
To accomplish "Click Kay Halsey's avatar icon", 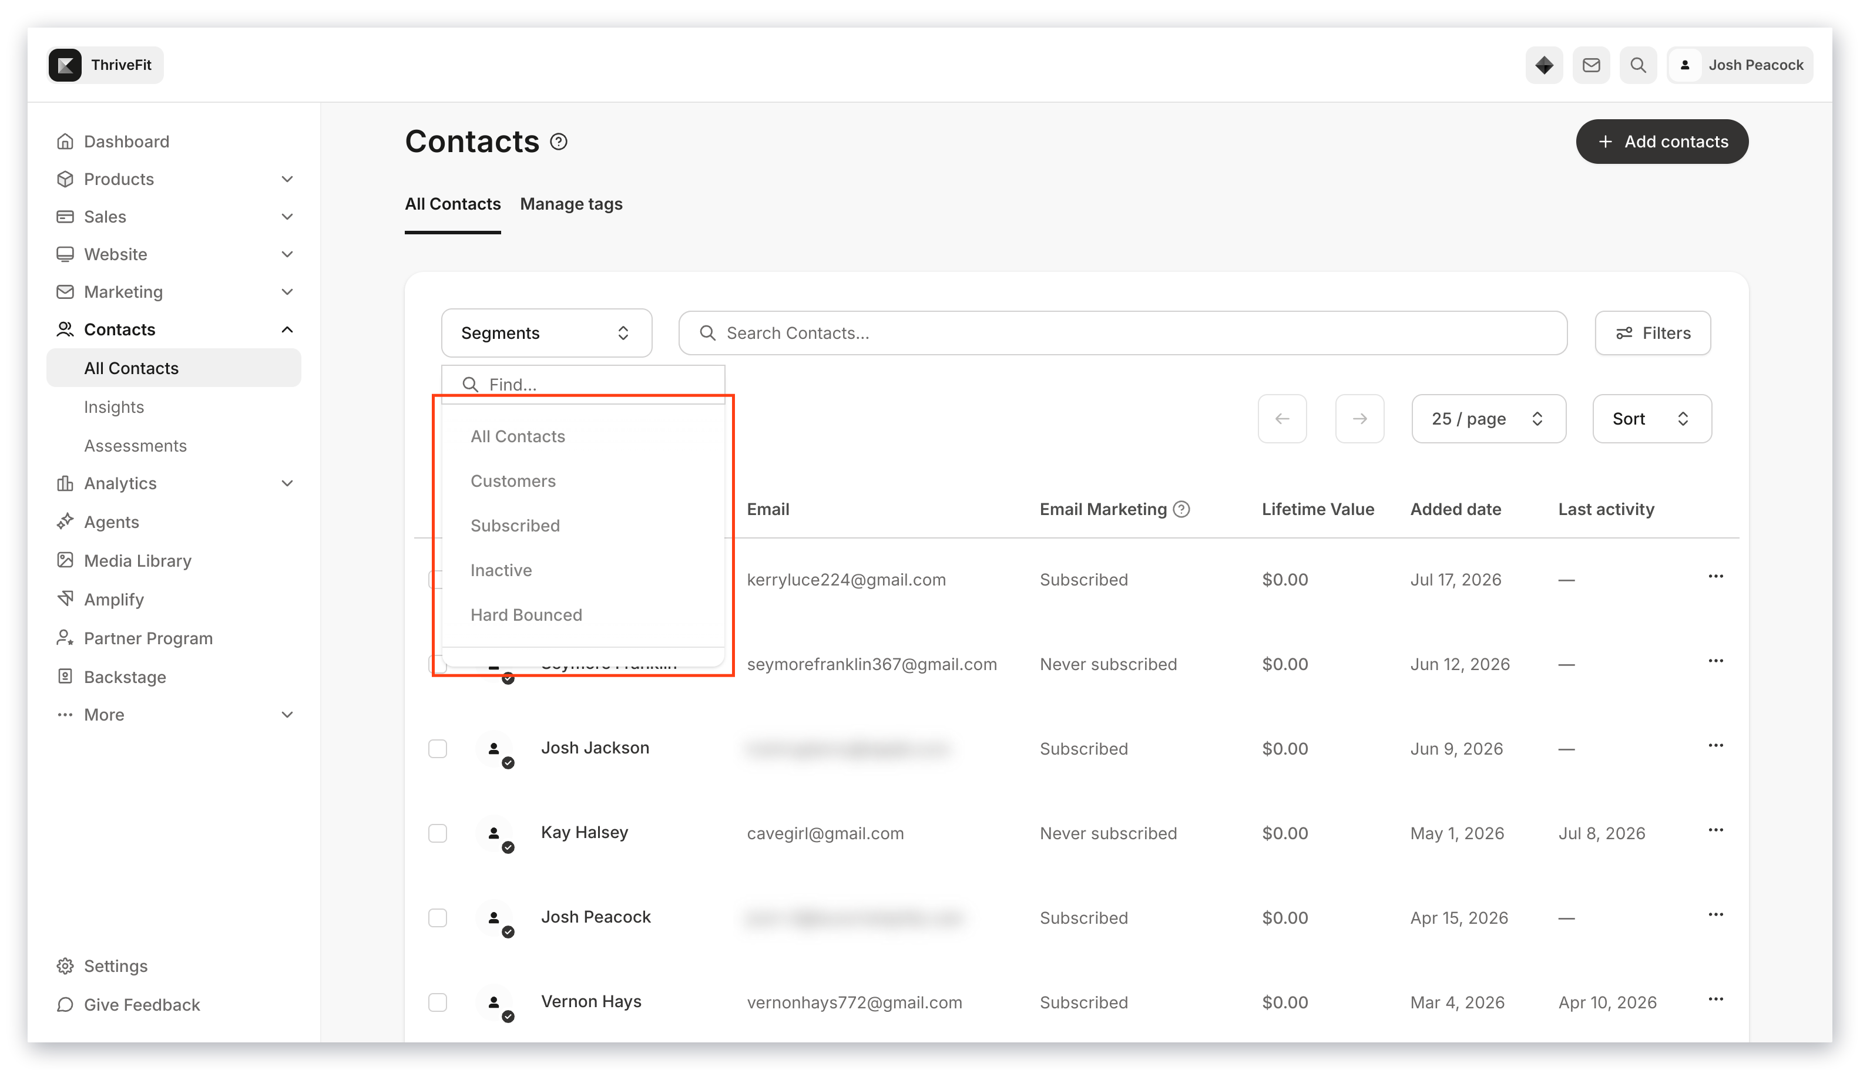I will click(x=495, y=834).
